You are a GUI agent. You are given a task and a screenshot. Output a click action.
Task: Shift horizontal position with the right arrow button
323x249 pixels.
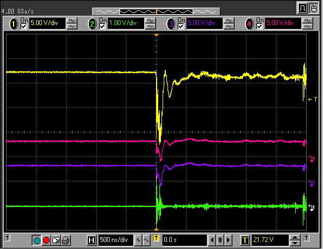pyautogui.click(x=228, y=240)
